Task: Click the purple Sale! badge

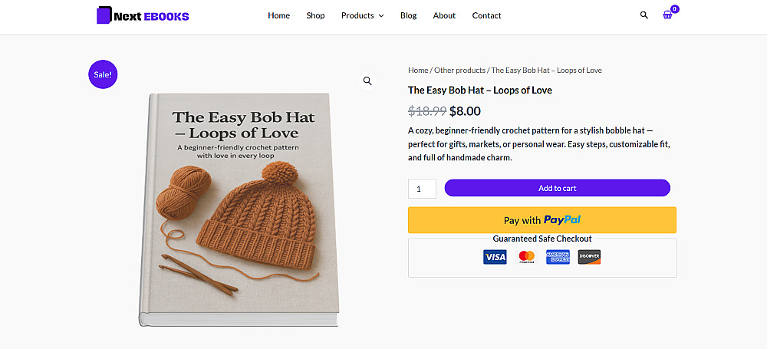Action: [x=103, y=74]
